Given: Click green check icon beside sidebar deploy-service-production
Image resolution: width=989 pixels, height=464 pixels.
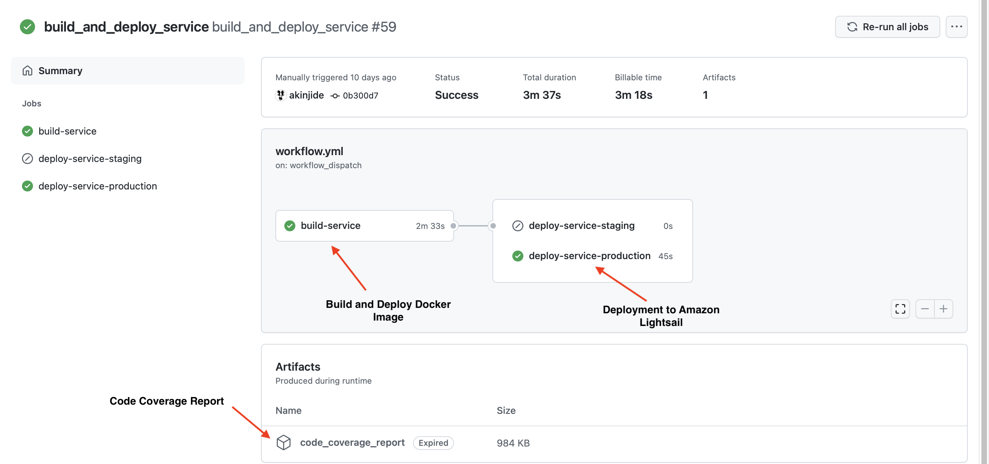Looking at the screenshot, I should click(27, 186).
